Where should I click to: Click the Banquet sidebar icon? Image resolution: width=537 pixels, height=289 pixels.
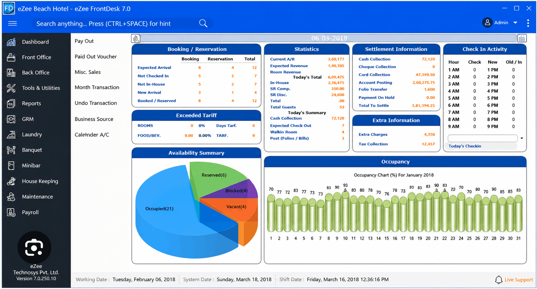tap(11, 150)
